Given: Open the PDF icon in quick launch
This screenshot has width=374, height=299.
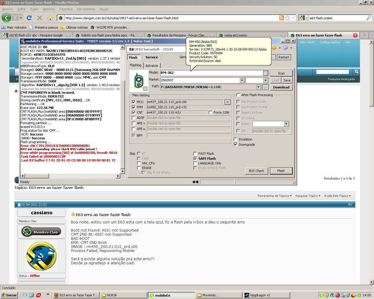Looking at the screenshot, I should pos(38,295).
